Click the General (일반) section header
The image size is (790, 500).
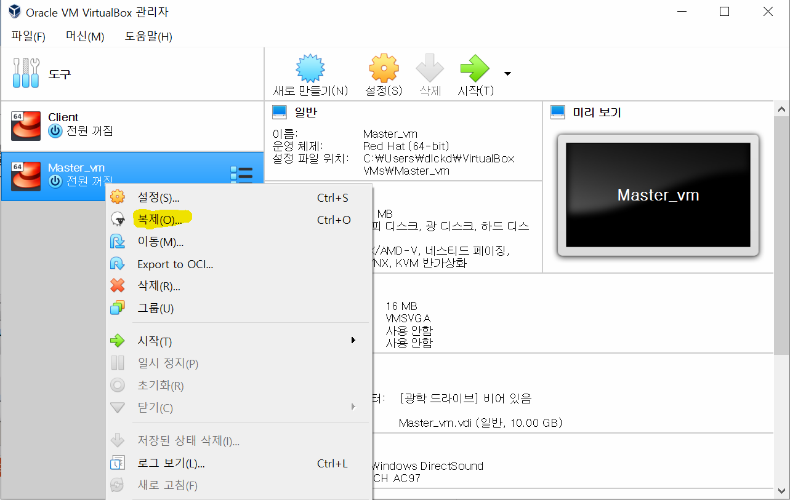[x=306, y=113]
